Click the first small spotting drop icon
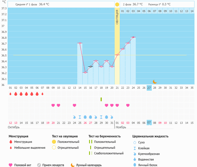This screenshot has width=197, height=167. pyautogui.click(x=10, y=94)
